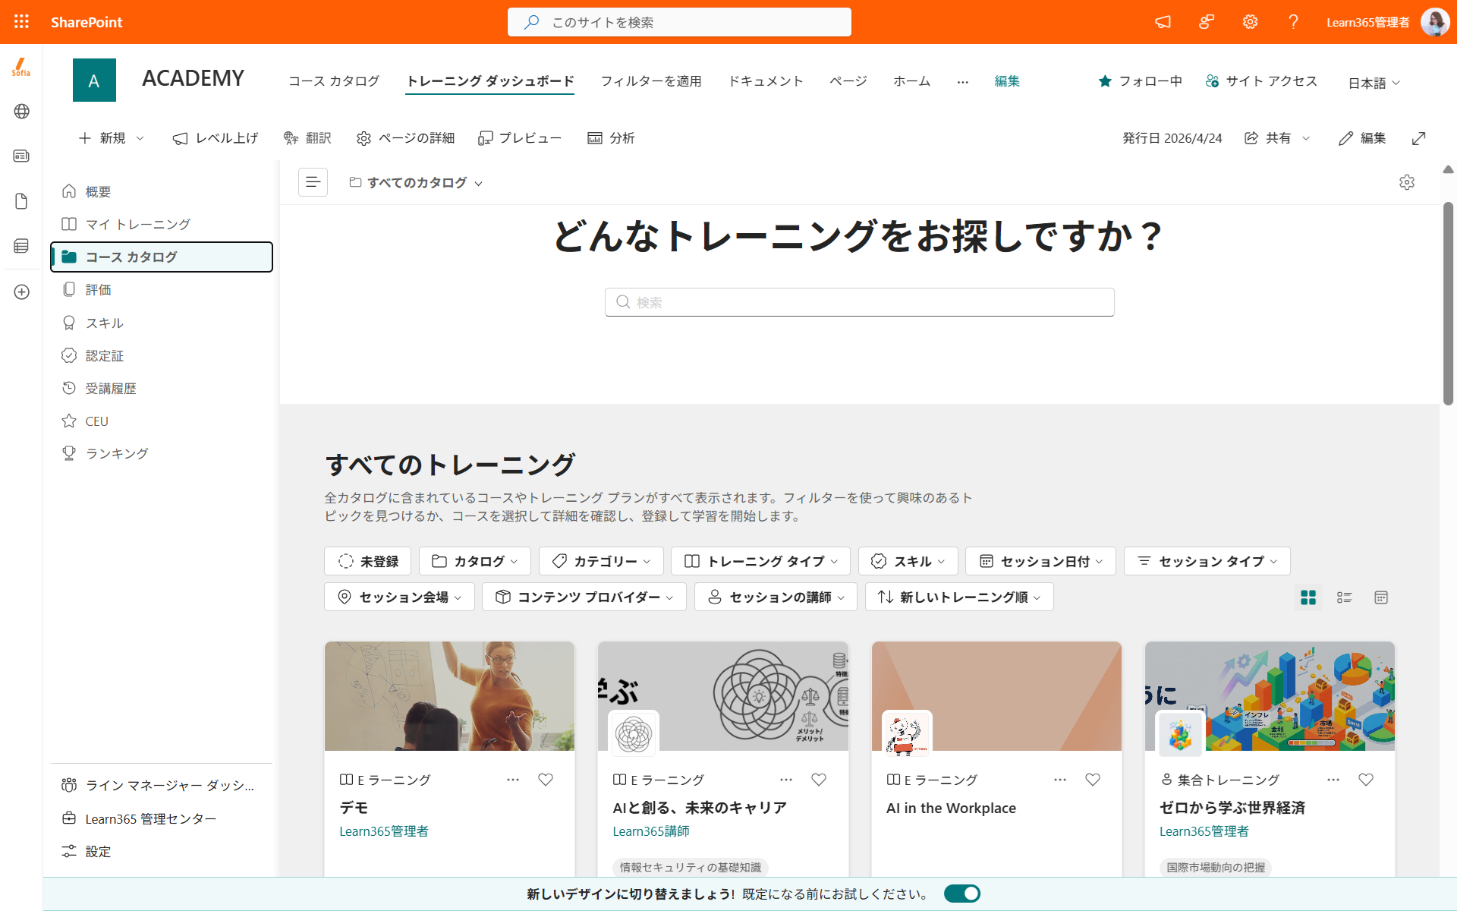Open more options for AIと創る、未来のキャリア
1457x911 pixels.
click(786, 780)
